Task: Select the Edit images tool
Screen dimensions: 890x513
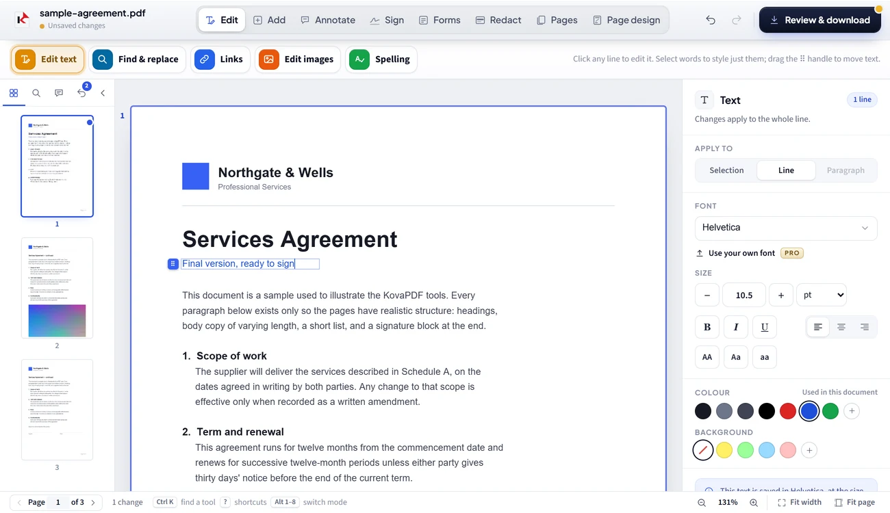Action: tap(298, 60)
